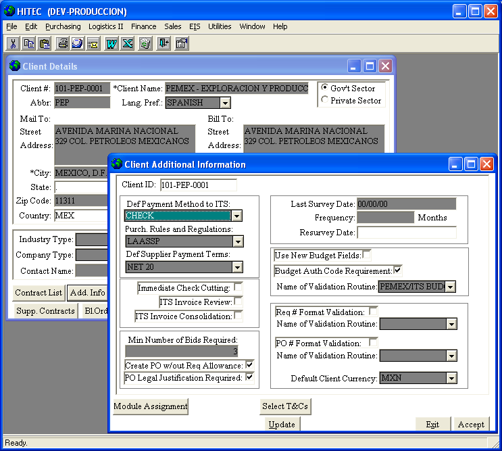This screenshot has width=502, height=451.
Task: Click the Cut scissors toolbar icon
Action: (13, 43)
